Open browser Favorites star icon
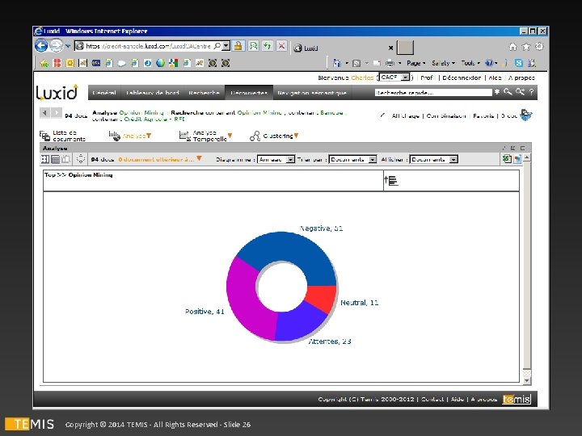582x436 pixels. click(526, 47)
